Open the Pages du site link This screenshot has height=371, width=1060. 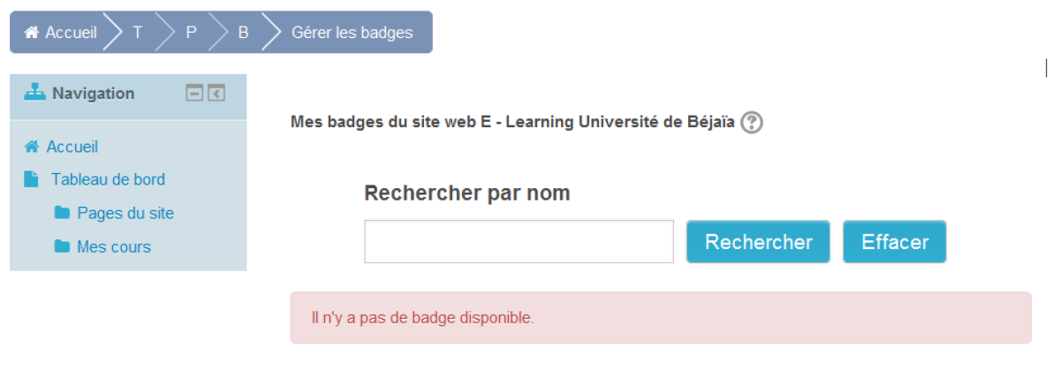[125, 213]
